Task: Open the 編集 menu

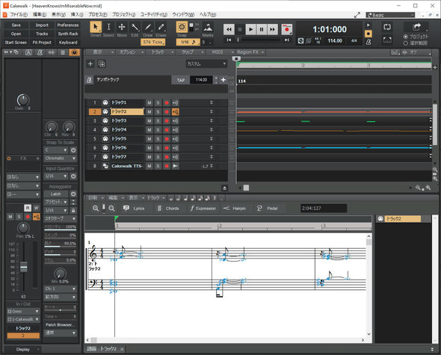Action: pos(40,15)
